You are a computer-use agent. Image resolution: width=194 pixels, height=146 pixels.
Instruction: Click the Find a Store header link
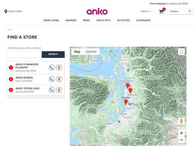tap(15, 11)
